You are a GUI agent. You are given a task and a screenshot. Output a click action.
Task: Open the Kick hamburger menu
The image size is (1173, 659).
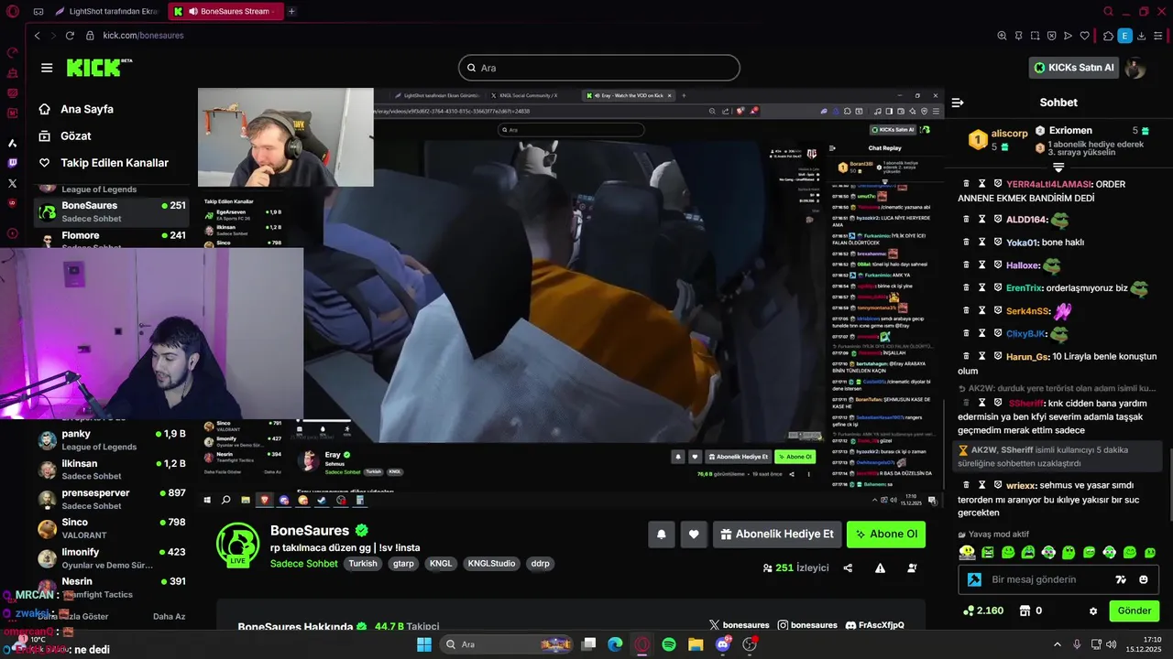(47, 68)
